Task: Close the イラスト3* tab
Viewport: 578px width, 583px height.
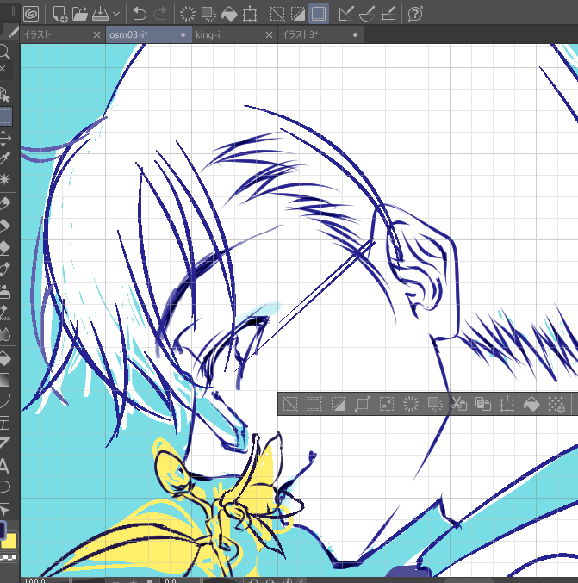Action: tap(355, 35)
